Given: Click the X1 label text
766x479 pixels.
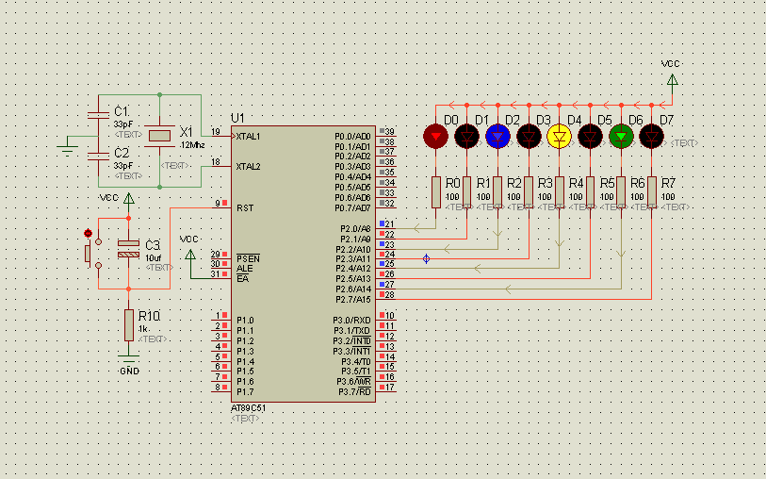Looking at the screenshot, I should 187,132.
